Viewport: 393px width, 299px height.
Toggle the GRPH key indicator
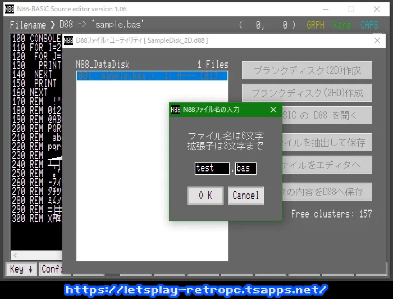316,25
